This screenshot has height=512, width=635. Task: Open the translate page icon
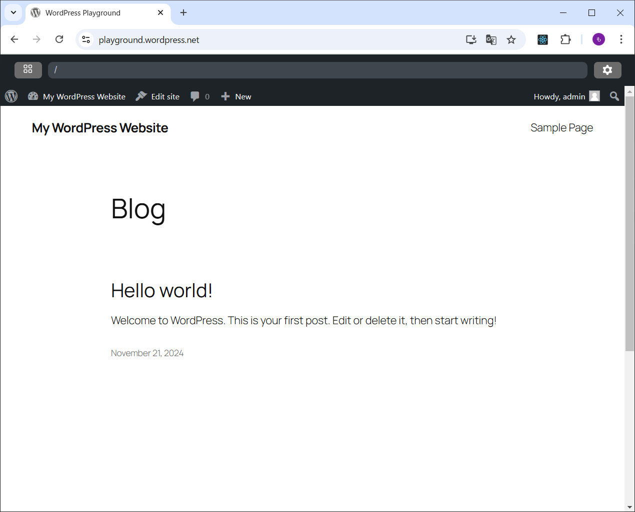[x=491, y=39]
